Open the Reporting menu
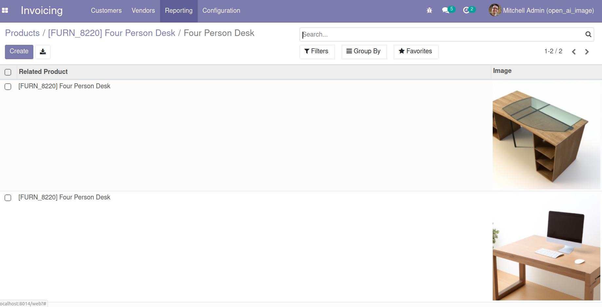Viewport: 602px width, 307px height. [179, 10]
